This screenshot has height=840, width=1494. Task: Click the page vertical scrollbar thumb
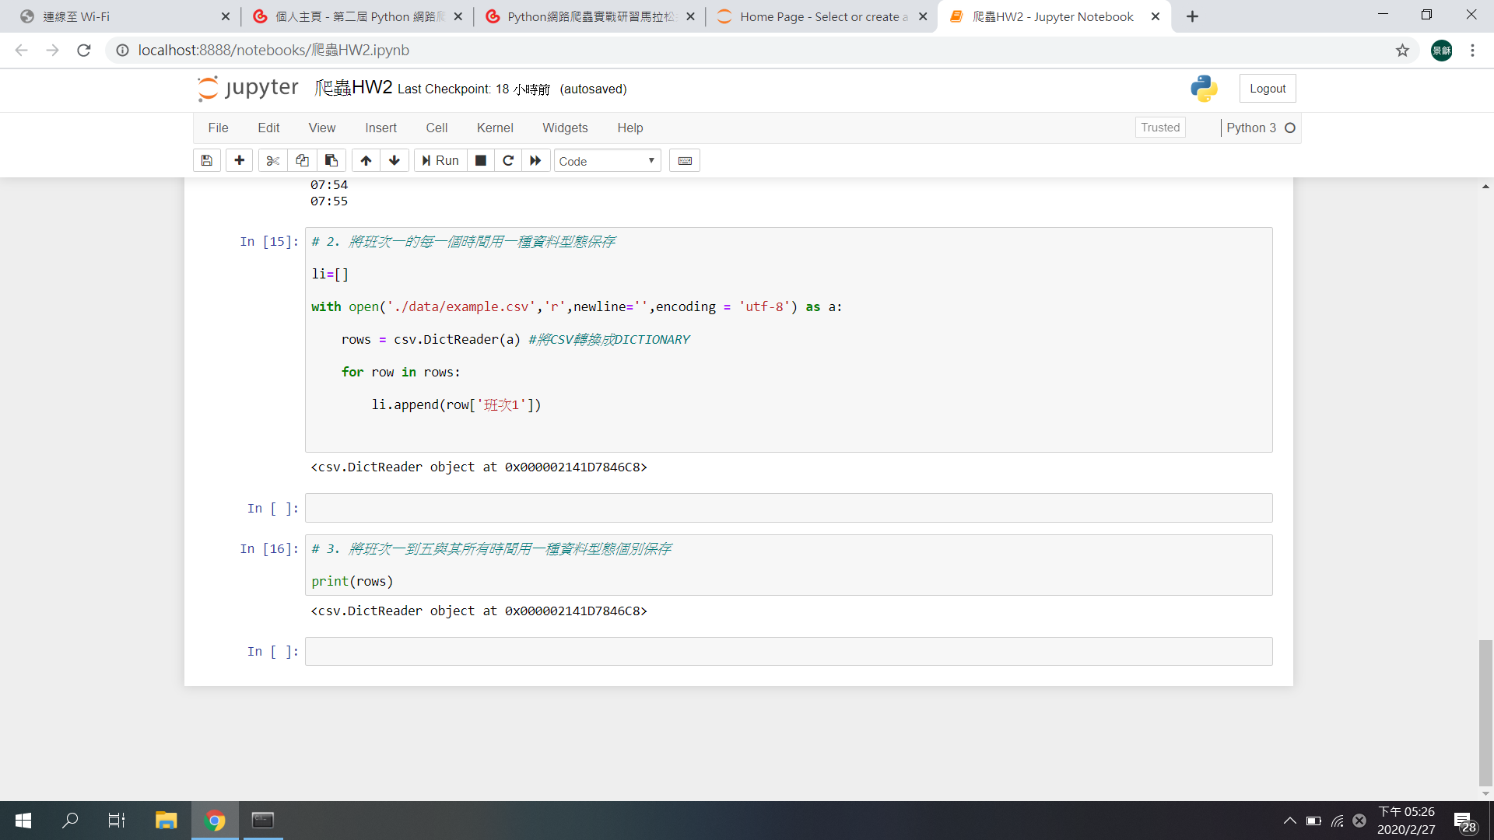click(1485, 713)
